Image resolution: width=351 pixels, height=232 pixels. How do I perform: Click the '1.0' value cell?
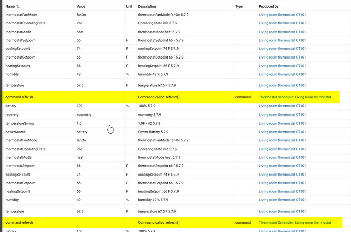tap(79, 124)
